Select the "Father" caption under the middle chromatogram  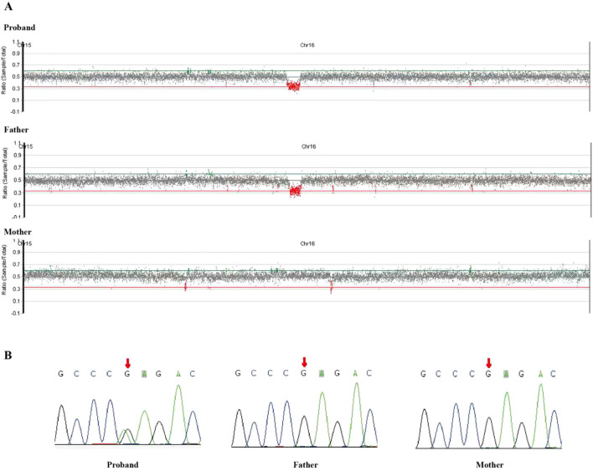(x=306, y=464)
